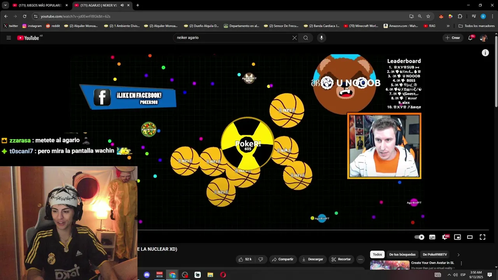Open Windows notification center icon
The width and height of the screenshot is (498, 280).
(490, 275)
